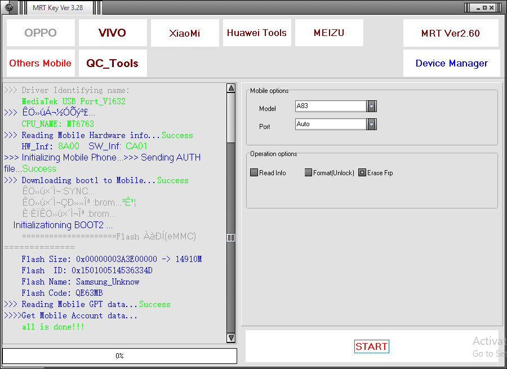Click the Model combo box showing A83
Viewport: 507px width, 369px height.
click(x=331, y=106)
